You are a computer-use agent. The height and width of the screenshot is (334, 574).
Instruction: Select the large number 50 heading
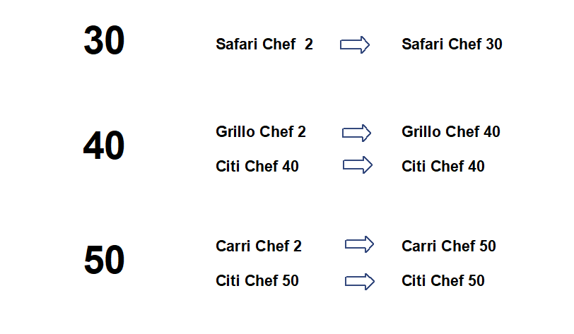tap(104, 260)
